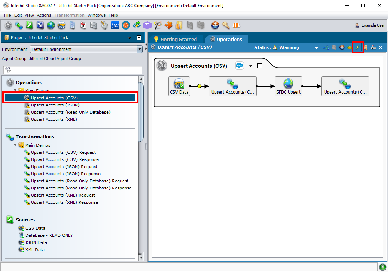Open the Environment dropdown

(x=139, y=49)
